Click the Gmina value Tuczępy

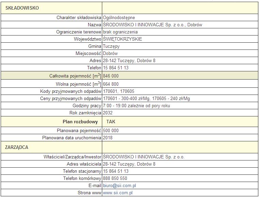point(111,46)
